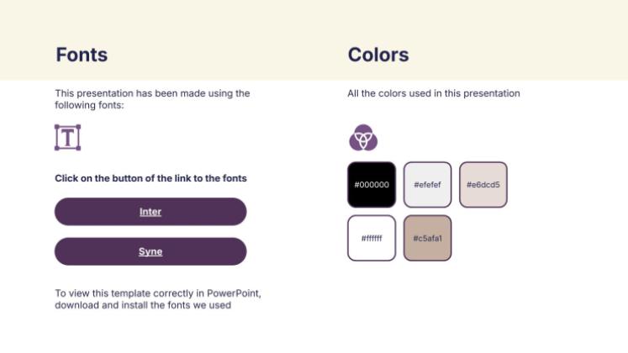Click the underlined Inter link text

[150, 212]
